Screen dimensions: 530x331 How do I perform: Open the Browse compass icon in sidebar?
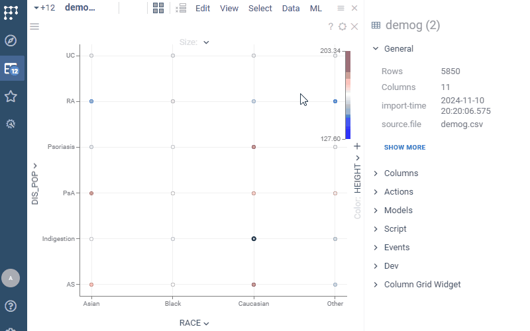pos(11,40)
